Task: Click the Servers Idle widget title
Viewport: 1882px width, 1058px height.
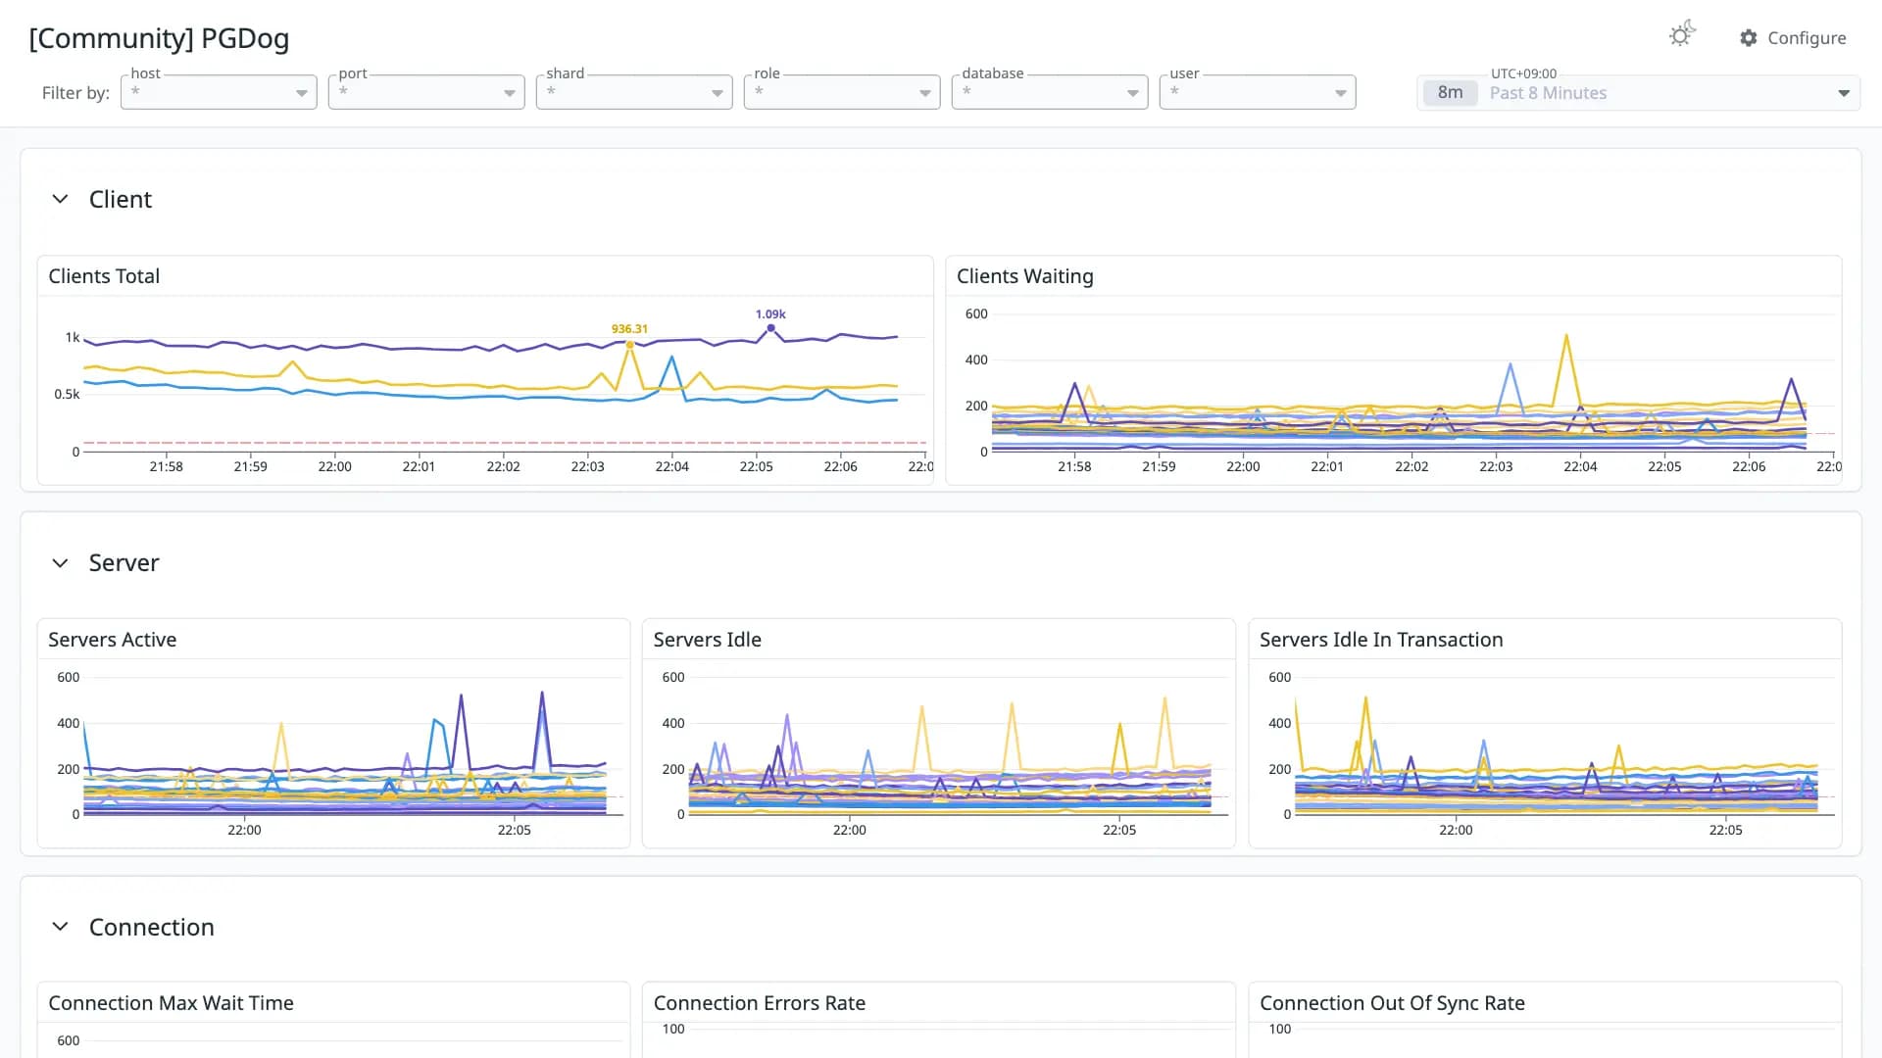Action: pyautogui.click(x=707, y=640)
